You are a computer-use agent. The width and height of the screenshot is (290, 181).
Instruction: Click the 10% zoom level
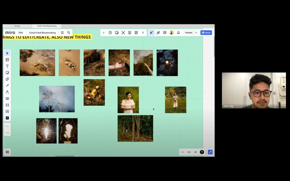(x=189, y=152)
